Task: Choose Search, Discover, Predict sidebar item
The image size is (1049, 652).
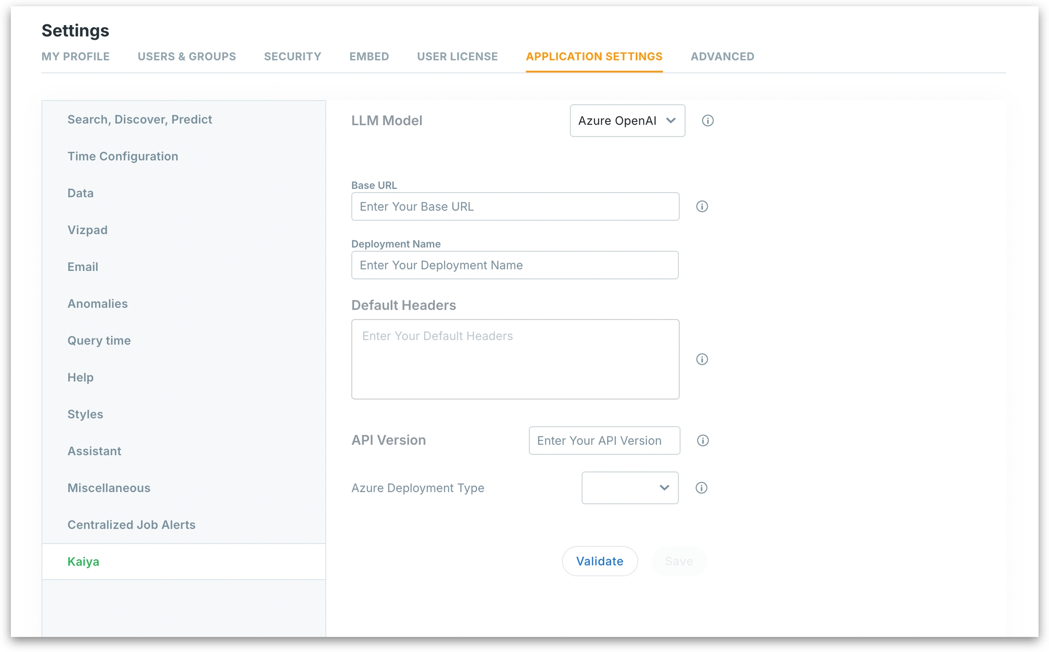Action: point(139,119)
